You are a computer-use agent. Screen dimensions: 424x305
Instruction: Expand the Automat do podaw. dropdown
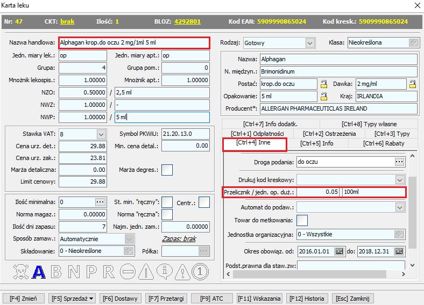[x=400, y=207]
